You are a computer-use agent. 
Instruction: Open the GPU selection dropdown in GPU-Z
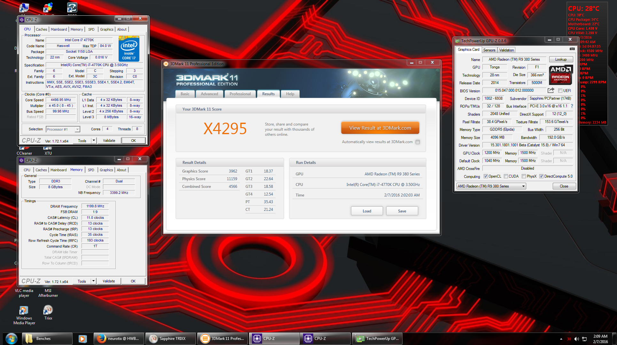(491, 186)
